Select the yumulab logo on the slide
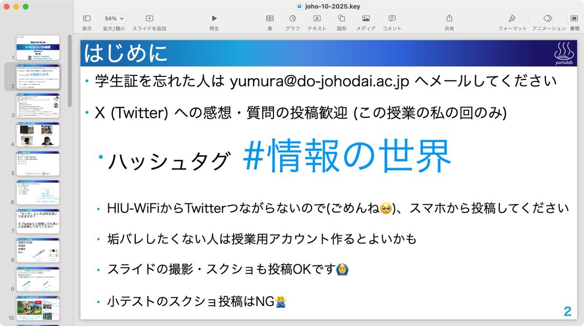The height and width of the screenshot is (326, 584). 564,53
